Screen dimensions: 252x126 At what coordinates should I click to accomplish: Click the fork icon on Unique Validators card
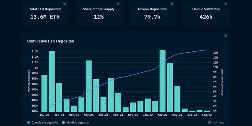click(226, 4)
